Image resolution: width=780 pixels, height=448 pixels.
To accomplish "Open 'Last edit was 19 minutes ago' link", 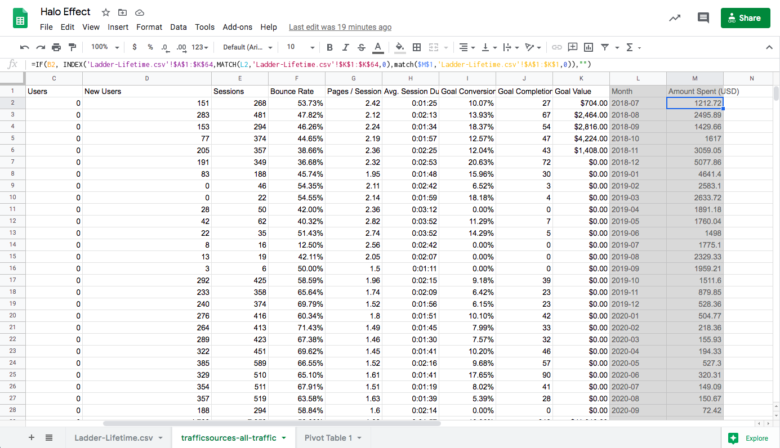I will pos(340,27).
